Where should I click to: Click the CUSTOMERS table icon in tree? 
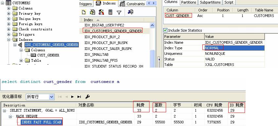click(8, 3)
